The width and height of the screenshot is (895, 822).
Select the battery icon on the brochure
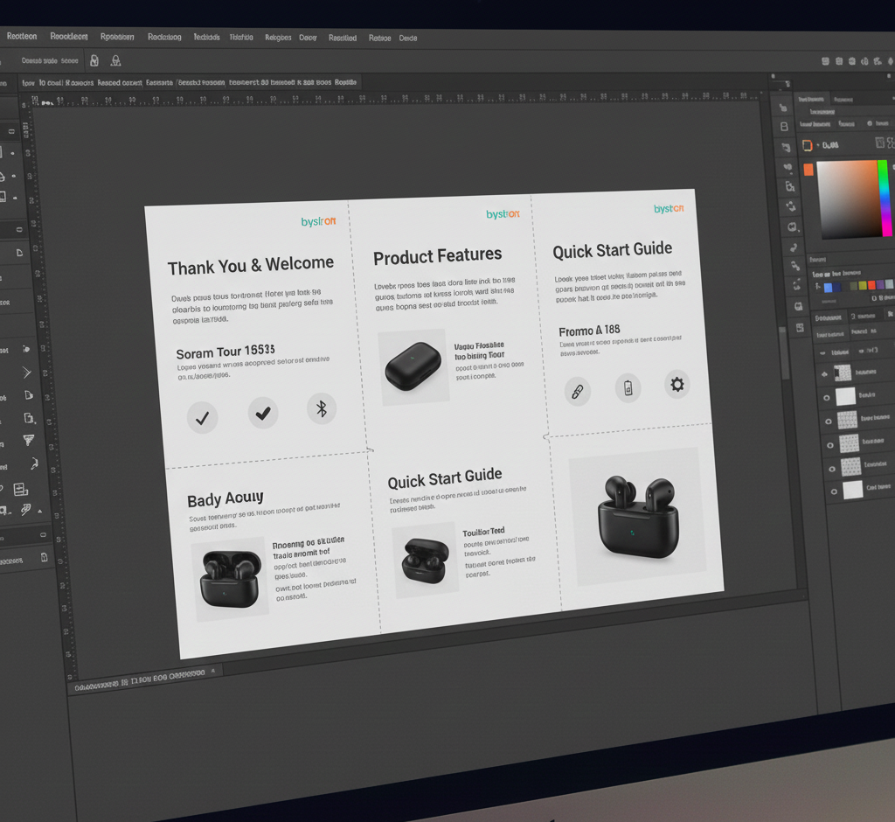tap(628, 387)
